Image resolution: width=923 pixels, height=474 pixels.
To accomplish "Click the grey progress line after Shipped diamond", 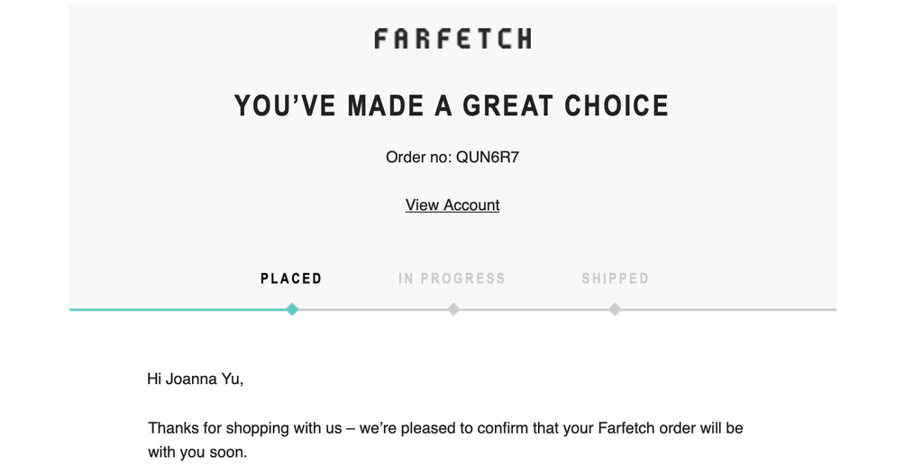I will (728, 309).
